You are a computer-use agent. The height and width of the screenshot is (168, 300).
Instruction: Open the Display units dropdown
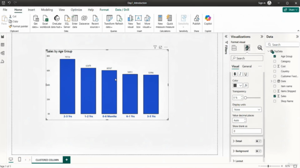[x=247, y=110]
